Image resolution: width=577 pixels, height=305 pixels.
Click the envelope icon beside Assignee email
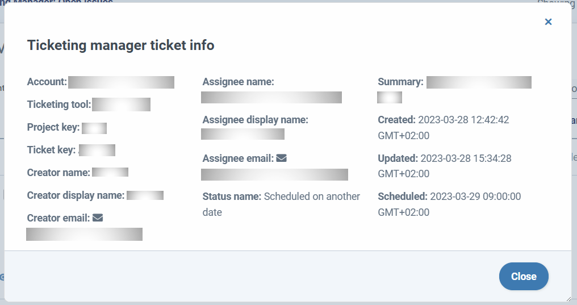281,158
